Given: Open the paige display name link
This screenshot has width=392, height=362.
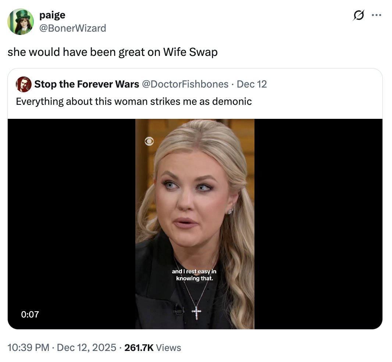Looking at the screenshot, I should point(52,15).
